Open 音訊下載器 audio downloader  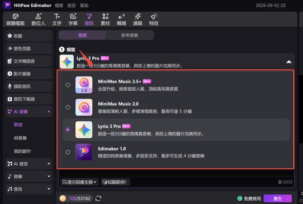pos(29,99)
